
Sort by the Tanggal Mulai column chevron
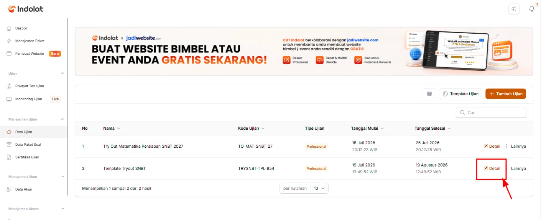point(382,129)
